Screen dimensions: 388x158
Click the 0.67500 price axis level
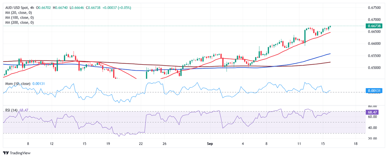point(373,8)
